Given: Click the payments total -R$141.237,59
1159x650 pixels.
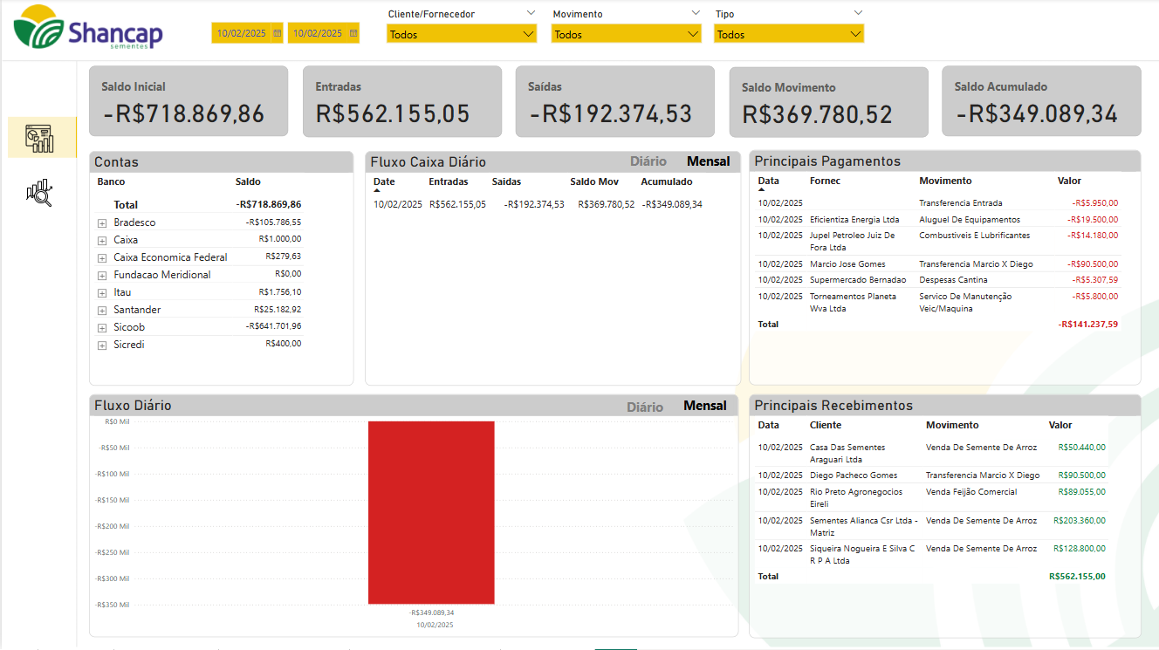Looking at the screenshot, I should tap(1087, 325).
